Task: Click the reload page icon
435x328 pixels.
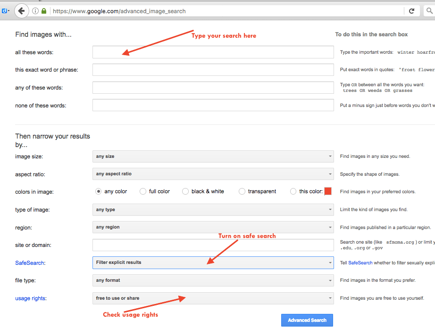Action: pyautogui.click(x=411, y=11)
